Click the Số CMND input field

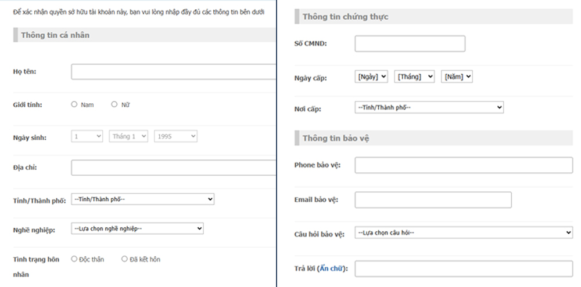point(410,43)
